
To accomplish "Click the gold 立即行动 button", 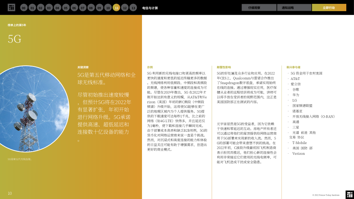I will click(329, 7).
